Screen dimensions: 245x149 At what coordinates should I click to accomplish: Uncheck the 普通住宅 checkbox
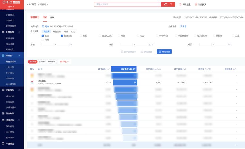(x=62, y=35)
